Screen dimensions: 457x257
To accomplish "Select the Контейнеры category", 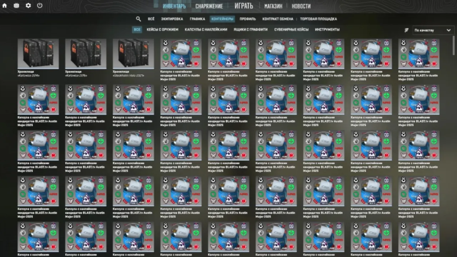I will coord(222,19).
